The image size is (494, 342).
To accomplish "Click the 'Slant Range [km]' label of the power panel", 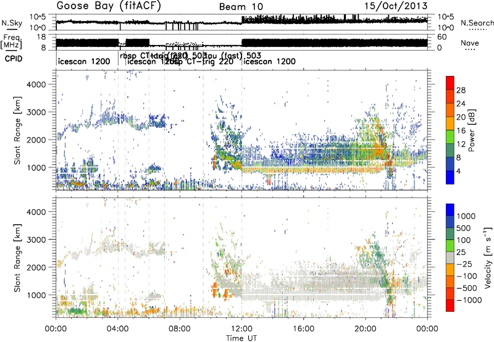I will click(17, 130).
